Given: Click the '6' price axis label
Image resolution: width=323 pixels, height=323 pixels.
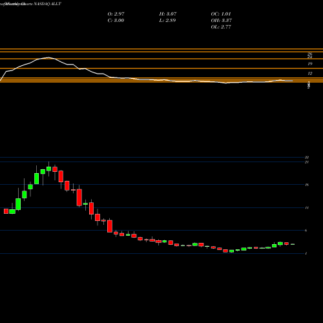Looking at the screenshot, I should coord(306,231).
